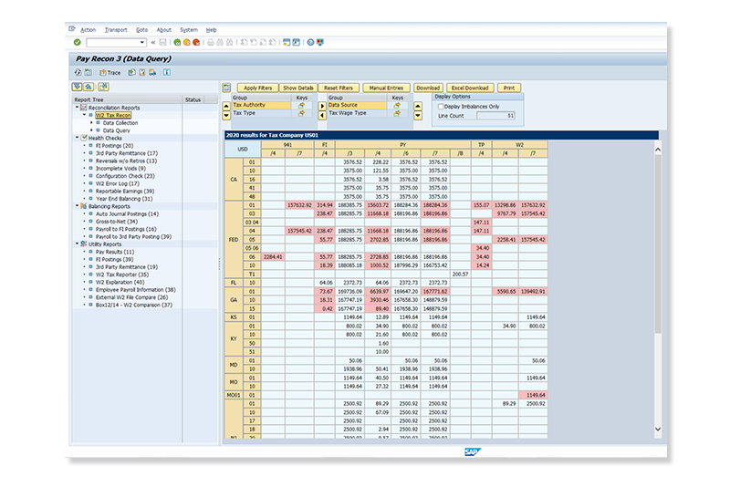Image resolution: width=730 pixels, height=487 pixels.
Task: Open the Action menu
Action: 88,30
